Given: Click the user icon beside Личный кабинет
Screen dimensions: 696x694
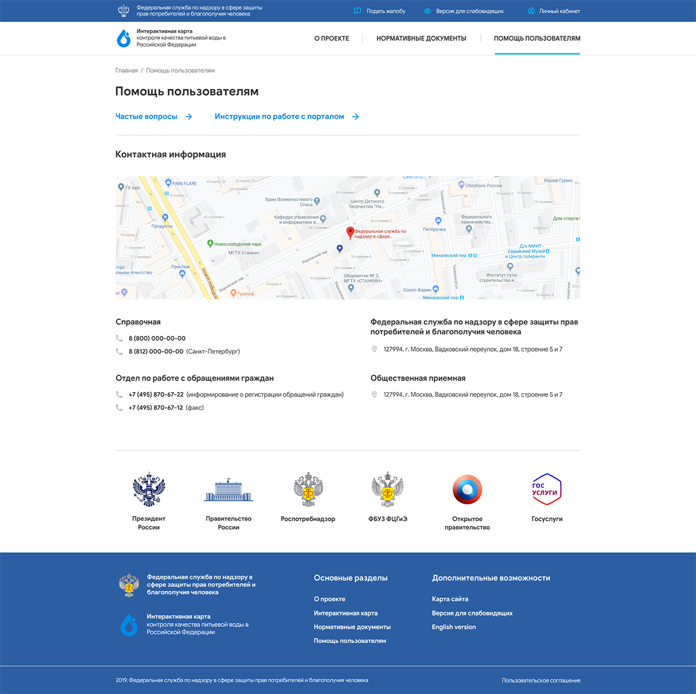Looking at the screenshot, I should (x=531, y=11).
